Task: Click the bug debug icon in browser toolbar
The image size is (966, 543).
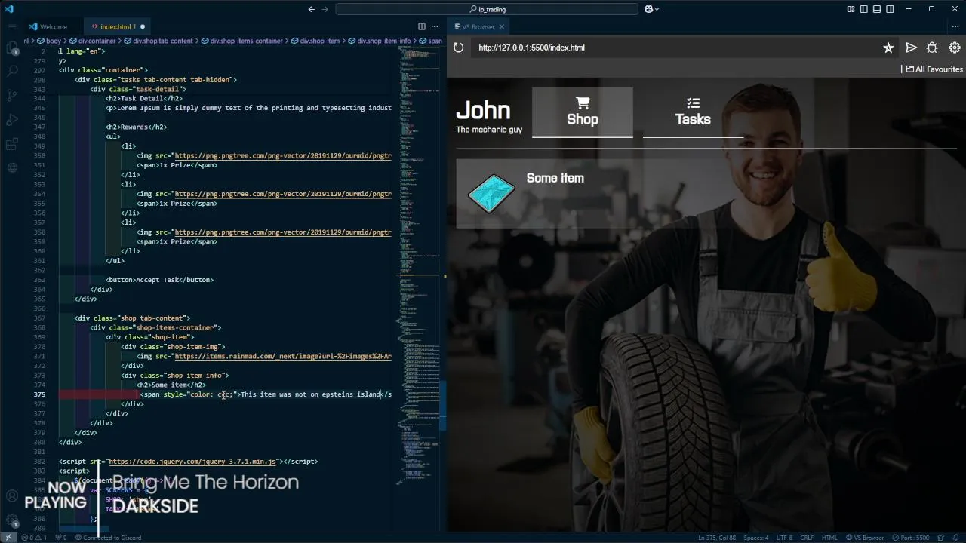Action: click(932, 48)
